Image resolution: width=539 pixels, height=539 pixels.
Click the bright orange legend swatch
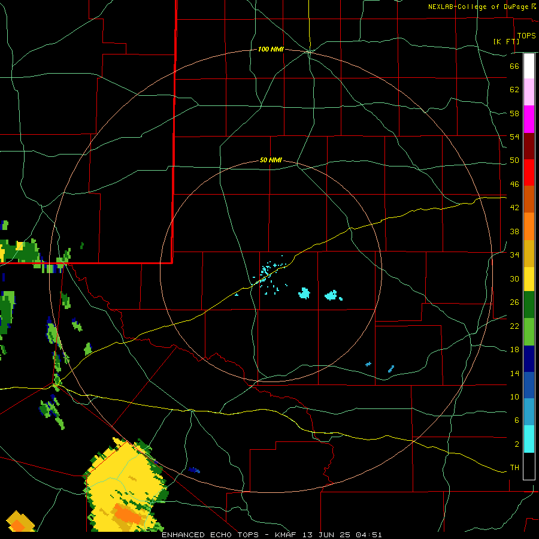click(529, 226)
